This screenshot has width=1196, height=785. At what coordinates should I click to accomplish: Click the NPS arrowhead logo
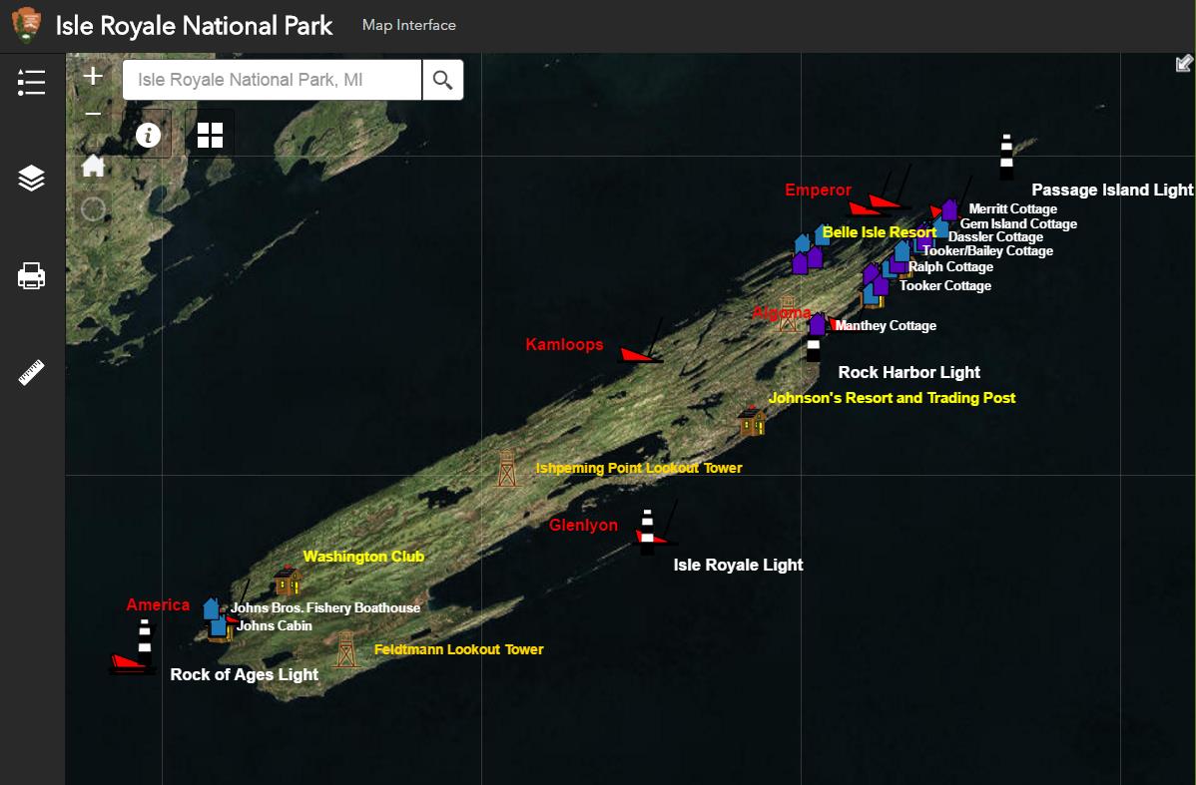point(27,26)
